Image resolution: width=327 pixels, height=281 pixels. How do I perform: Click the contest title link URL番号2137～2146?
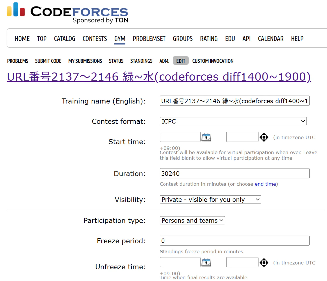coord(159,77)
